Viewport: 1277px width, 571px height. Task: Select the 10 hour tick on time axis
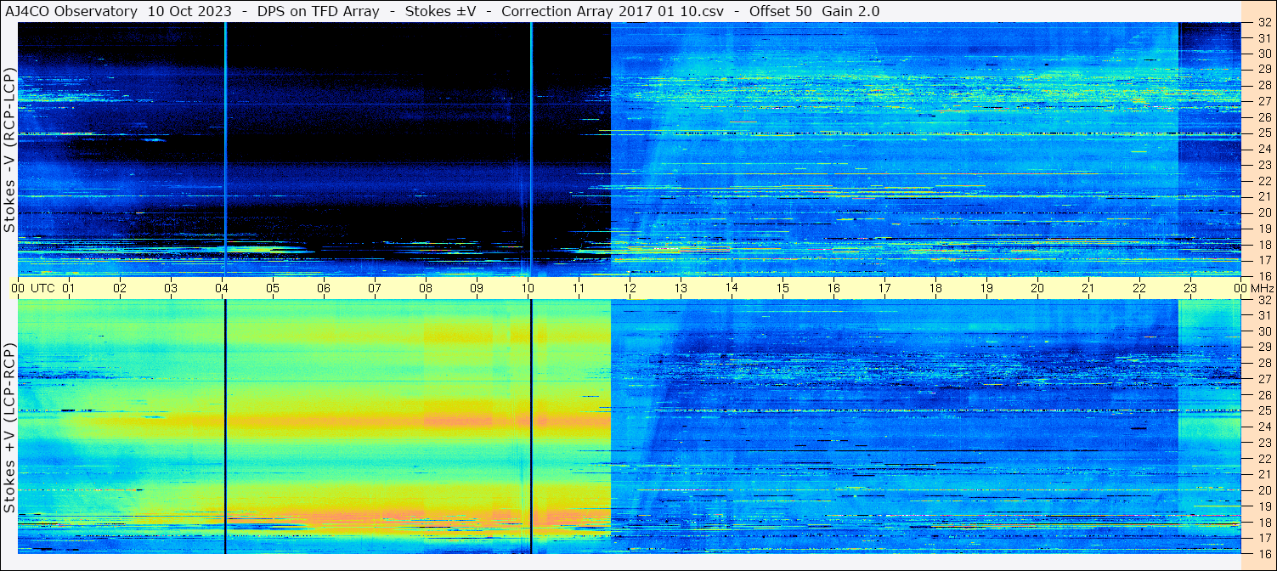pyautogui.click(x=528, y=288)
